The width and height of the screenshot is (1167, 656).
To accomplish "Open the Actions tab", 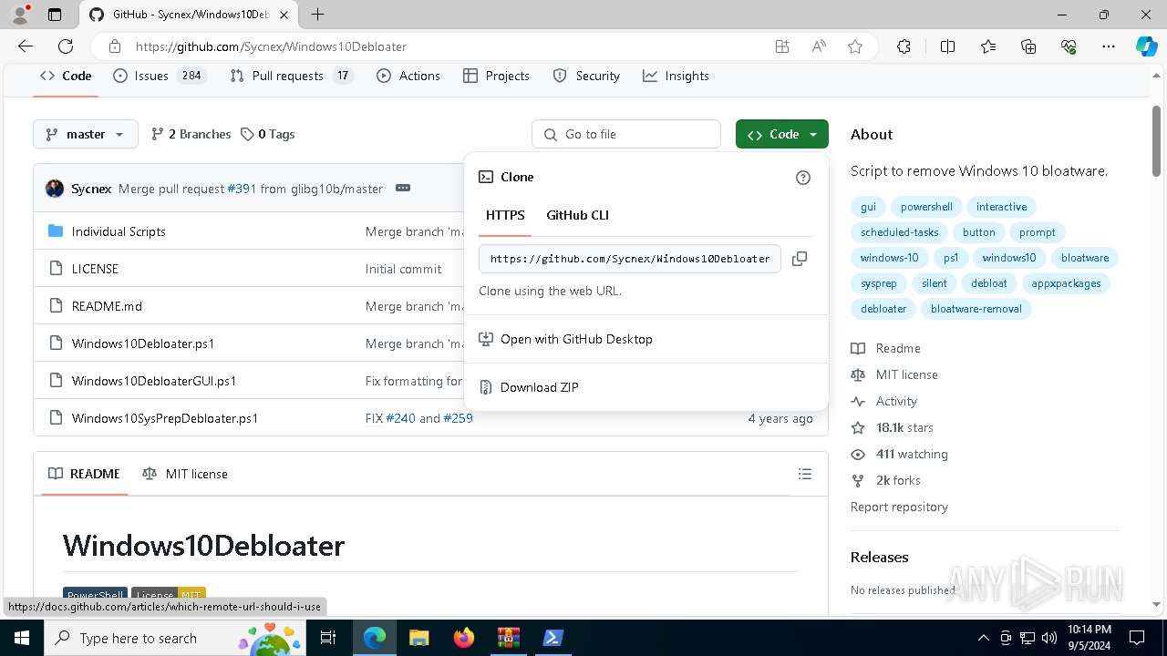I will pyautogui.click(x=408, y=76).
